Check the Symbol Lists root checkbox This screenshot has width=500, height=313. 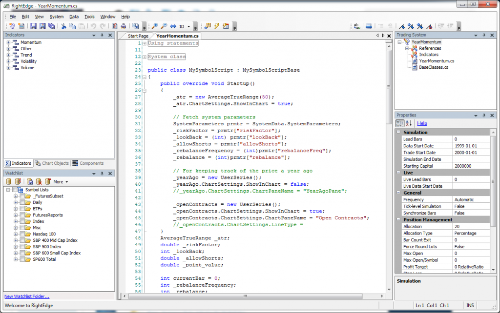tap(14, 190)
